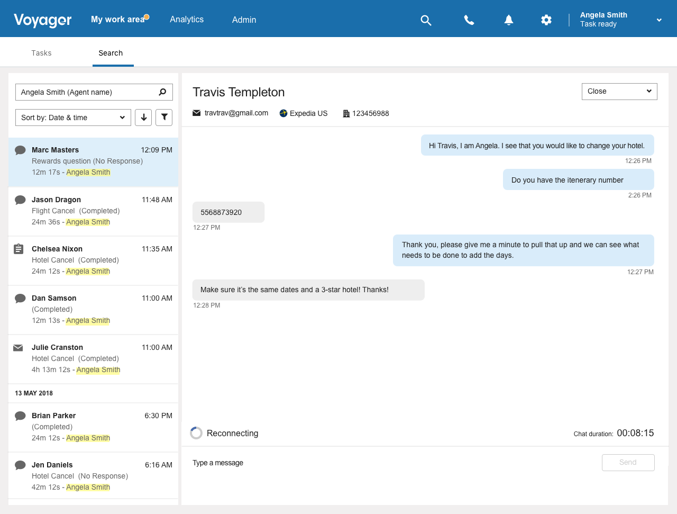The height and width of the screenshot is (514, 677).
Task: Switch to the Tasks tab
Action: click(41, 53)
